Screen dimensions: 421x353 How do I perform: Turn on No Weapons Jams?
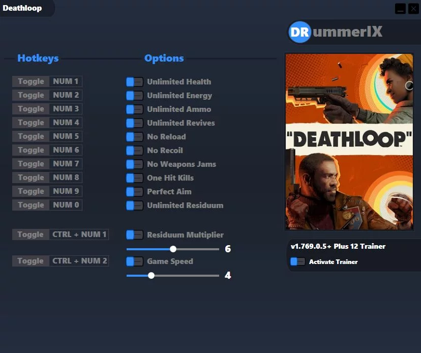135,164
